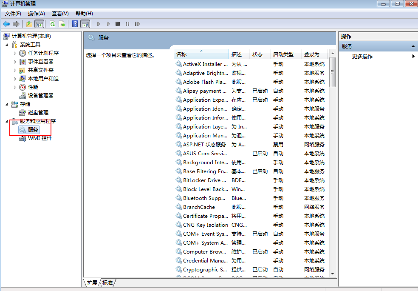Screen dimensions: 418x291
Task: Sort by 状态 column header
Action: 260,54
